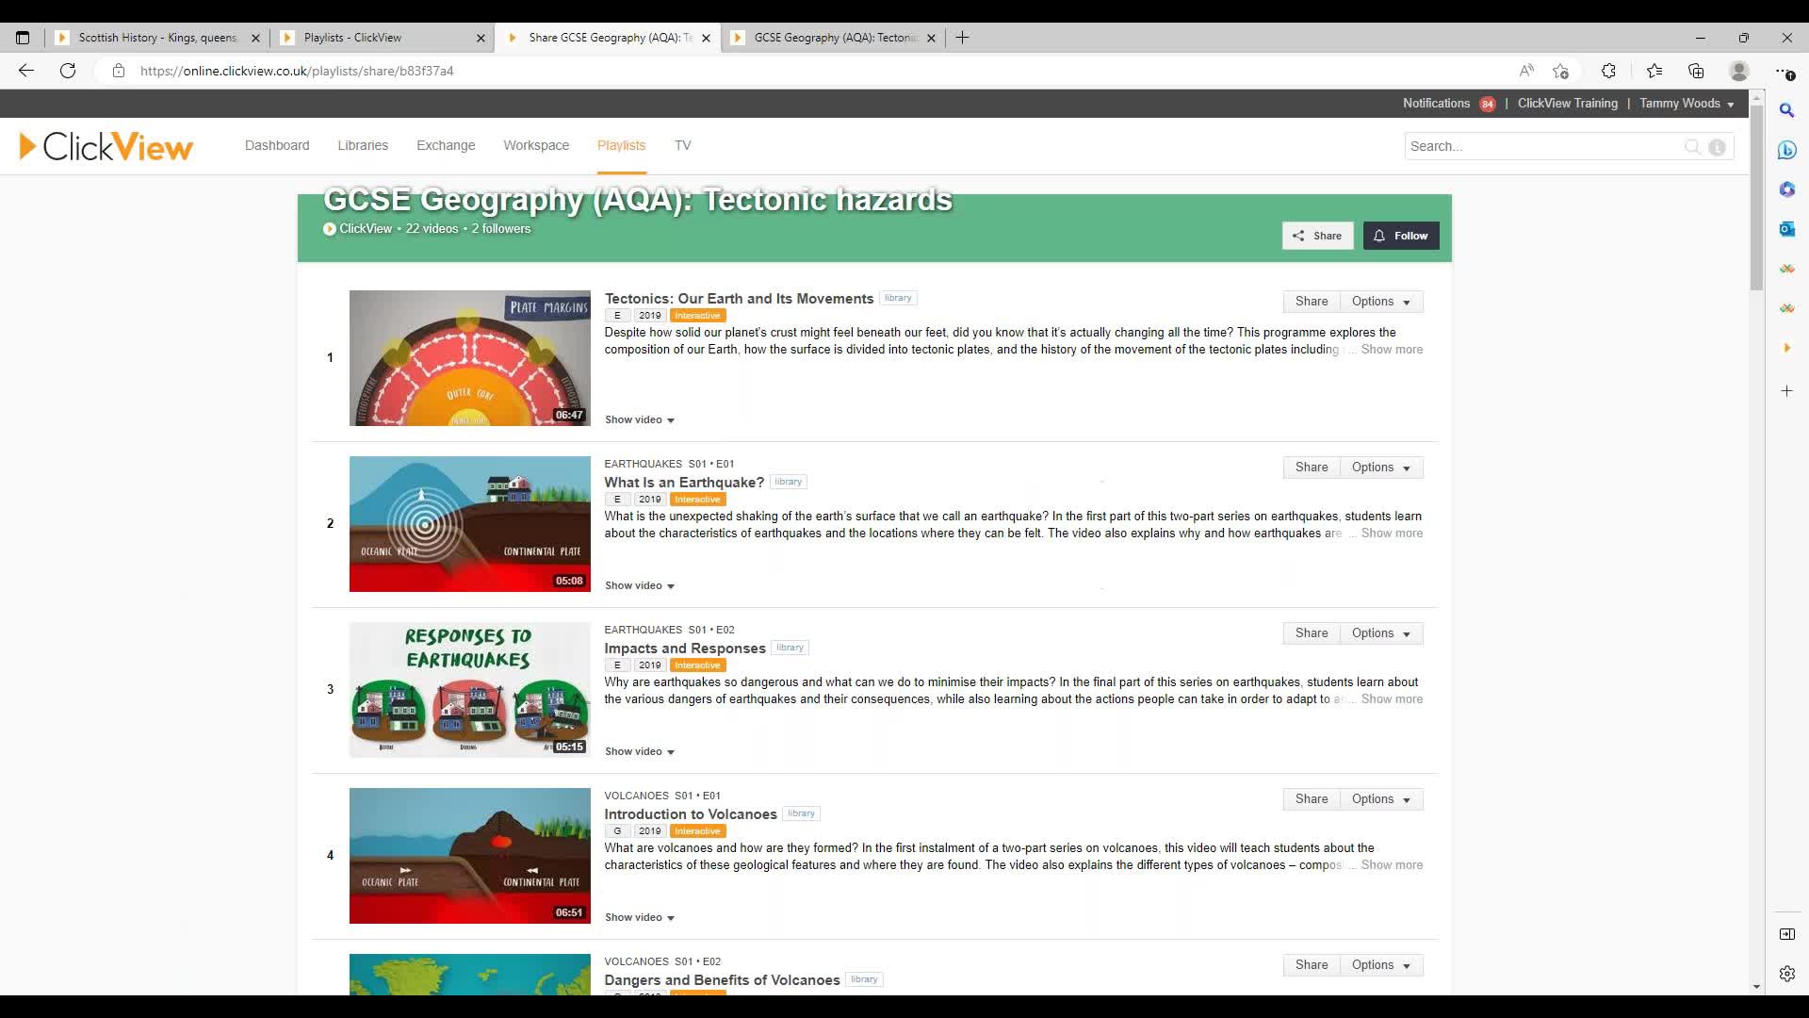This screenshot has width=1809, height=1018.
Task: Click the search magnifier icon in ClickView
Action: point(1692,146)
